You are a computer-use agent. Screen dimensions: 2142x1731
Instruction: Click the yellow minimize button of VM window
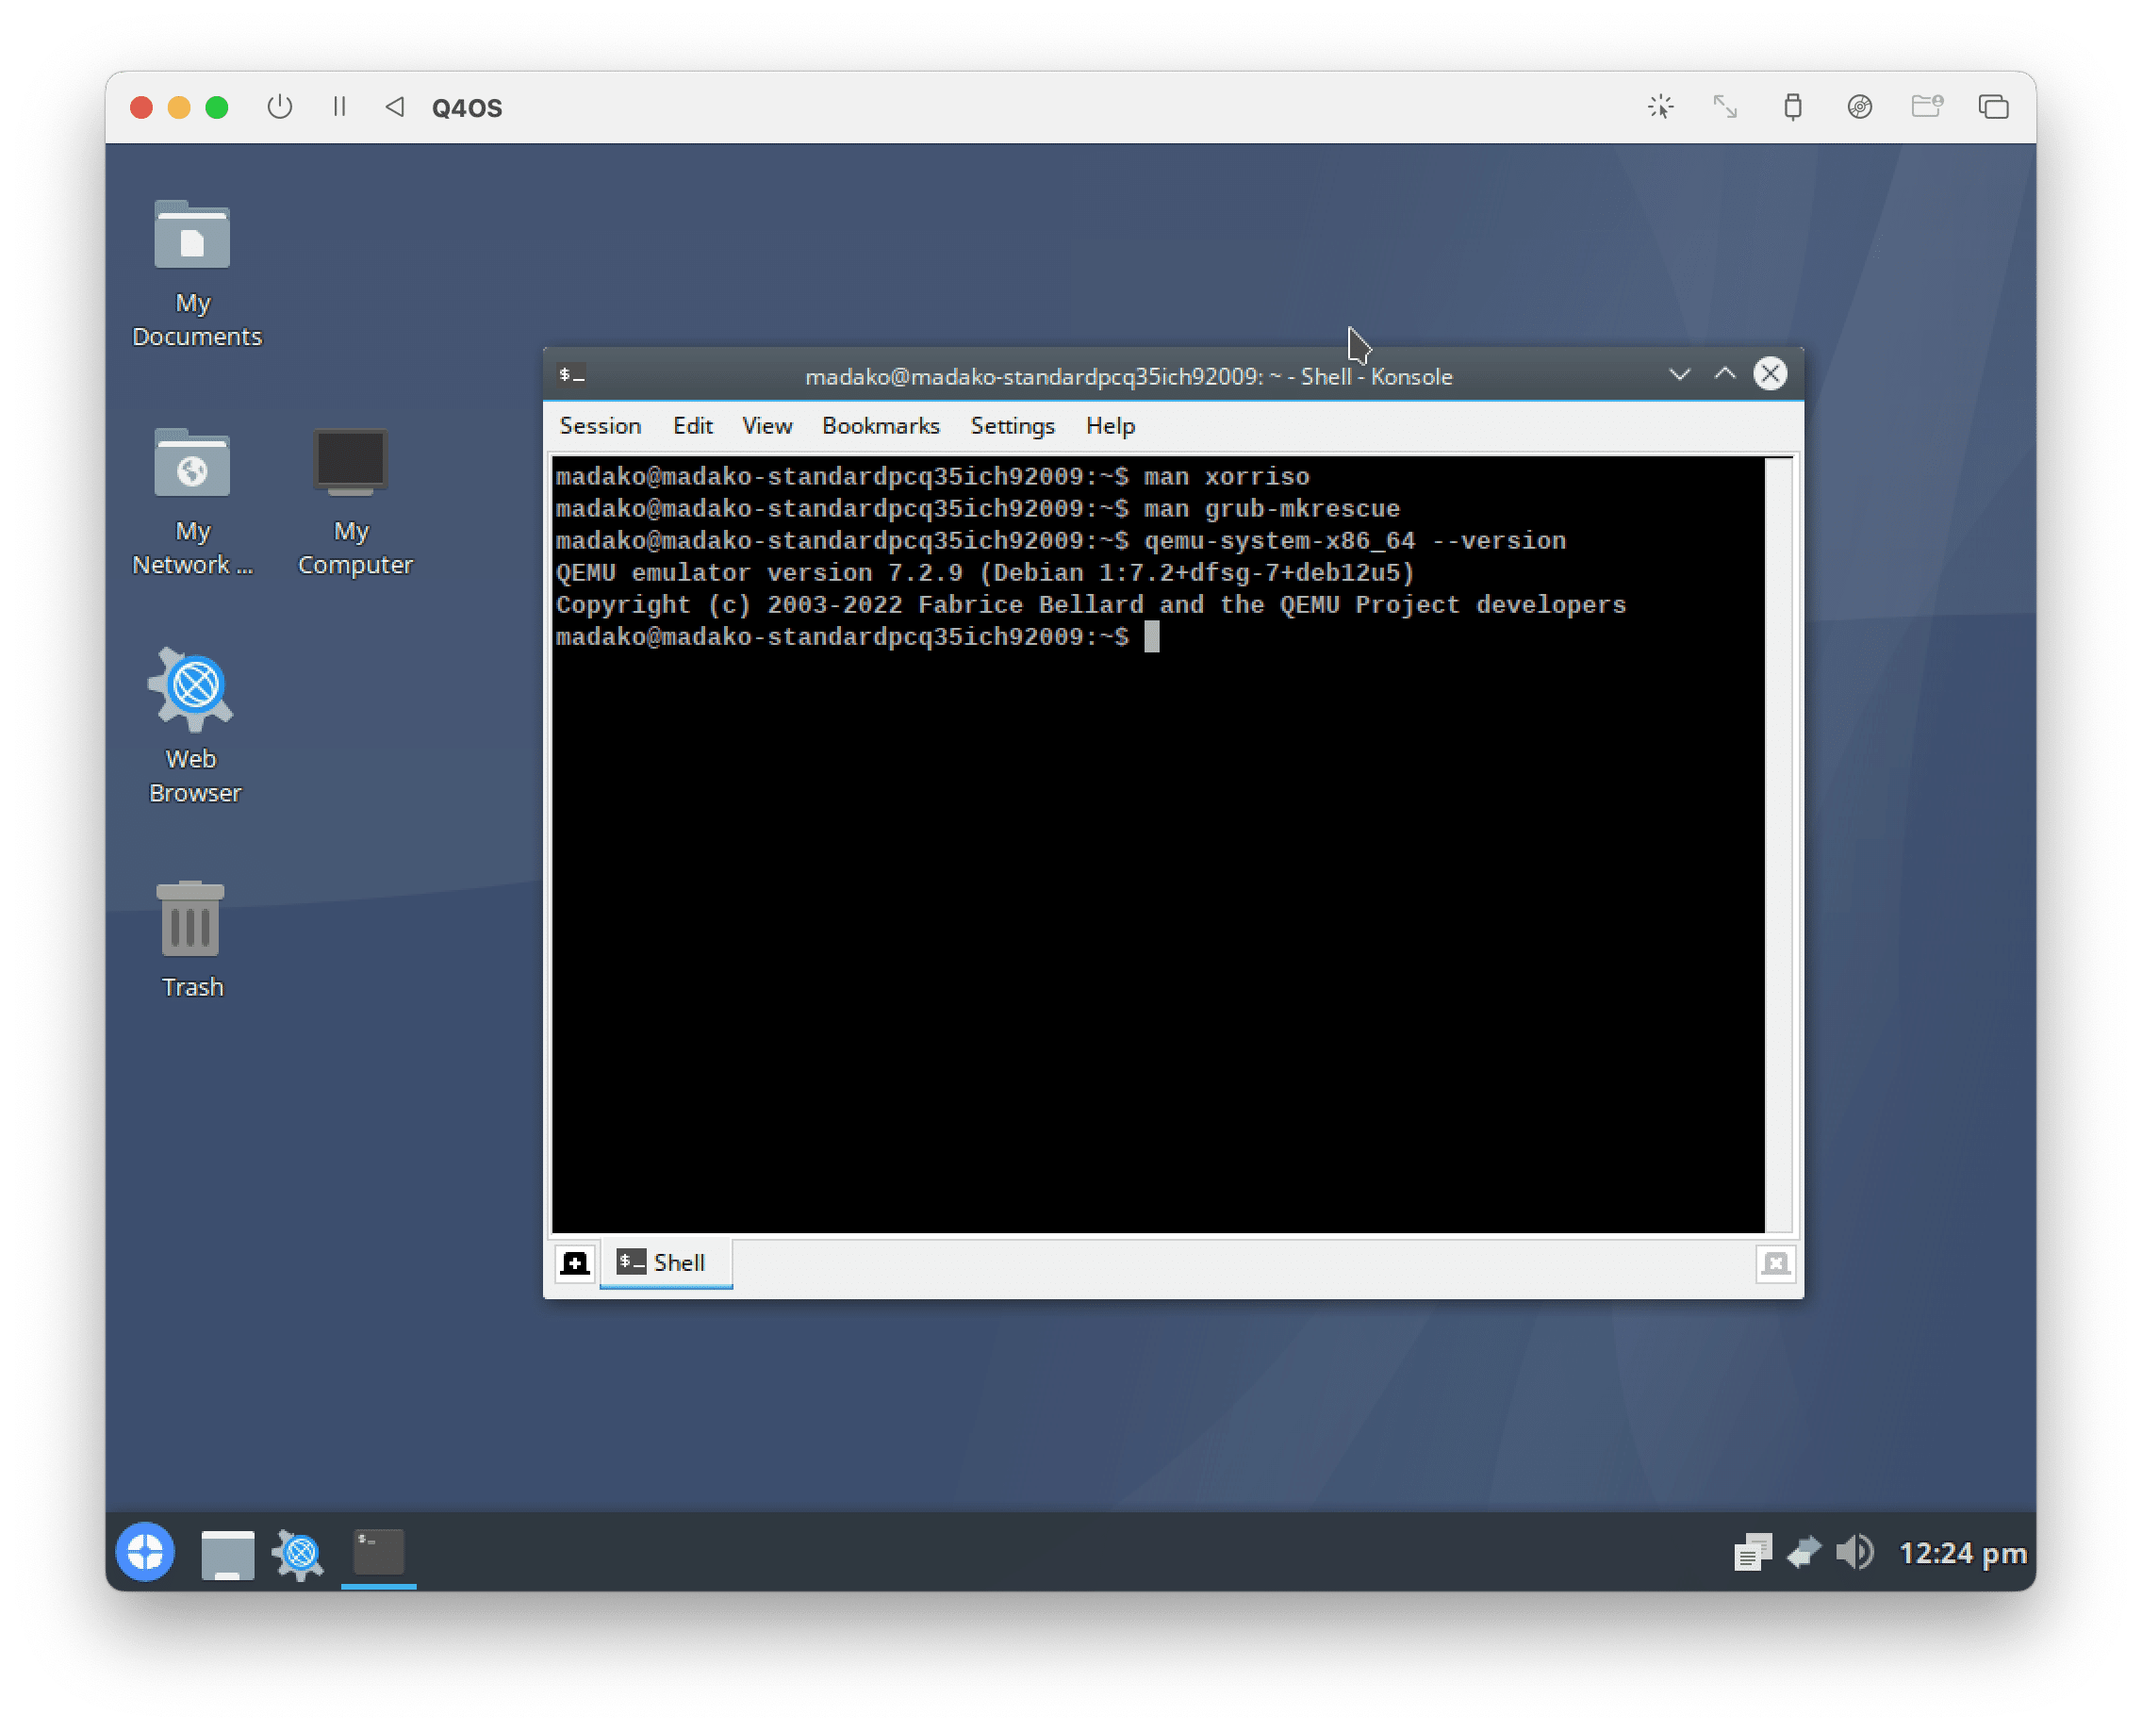(x=179, y=107)
